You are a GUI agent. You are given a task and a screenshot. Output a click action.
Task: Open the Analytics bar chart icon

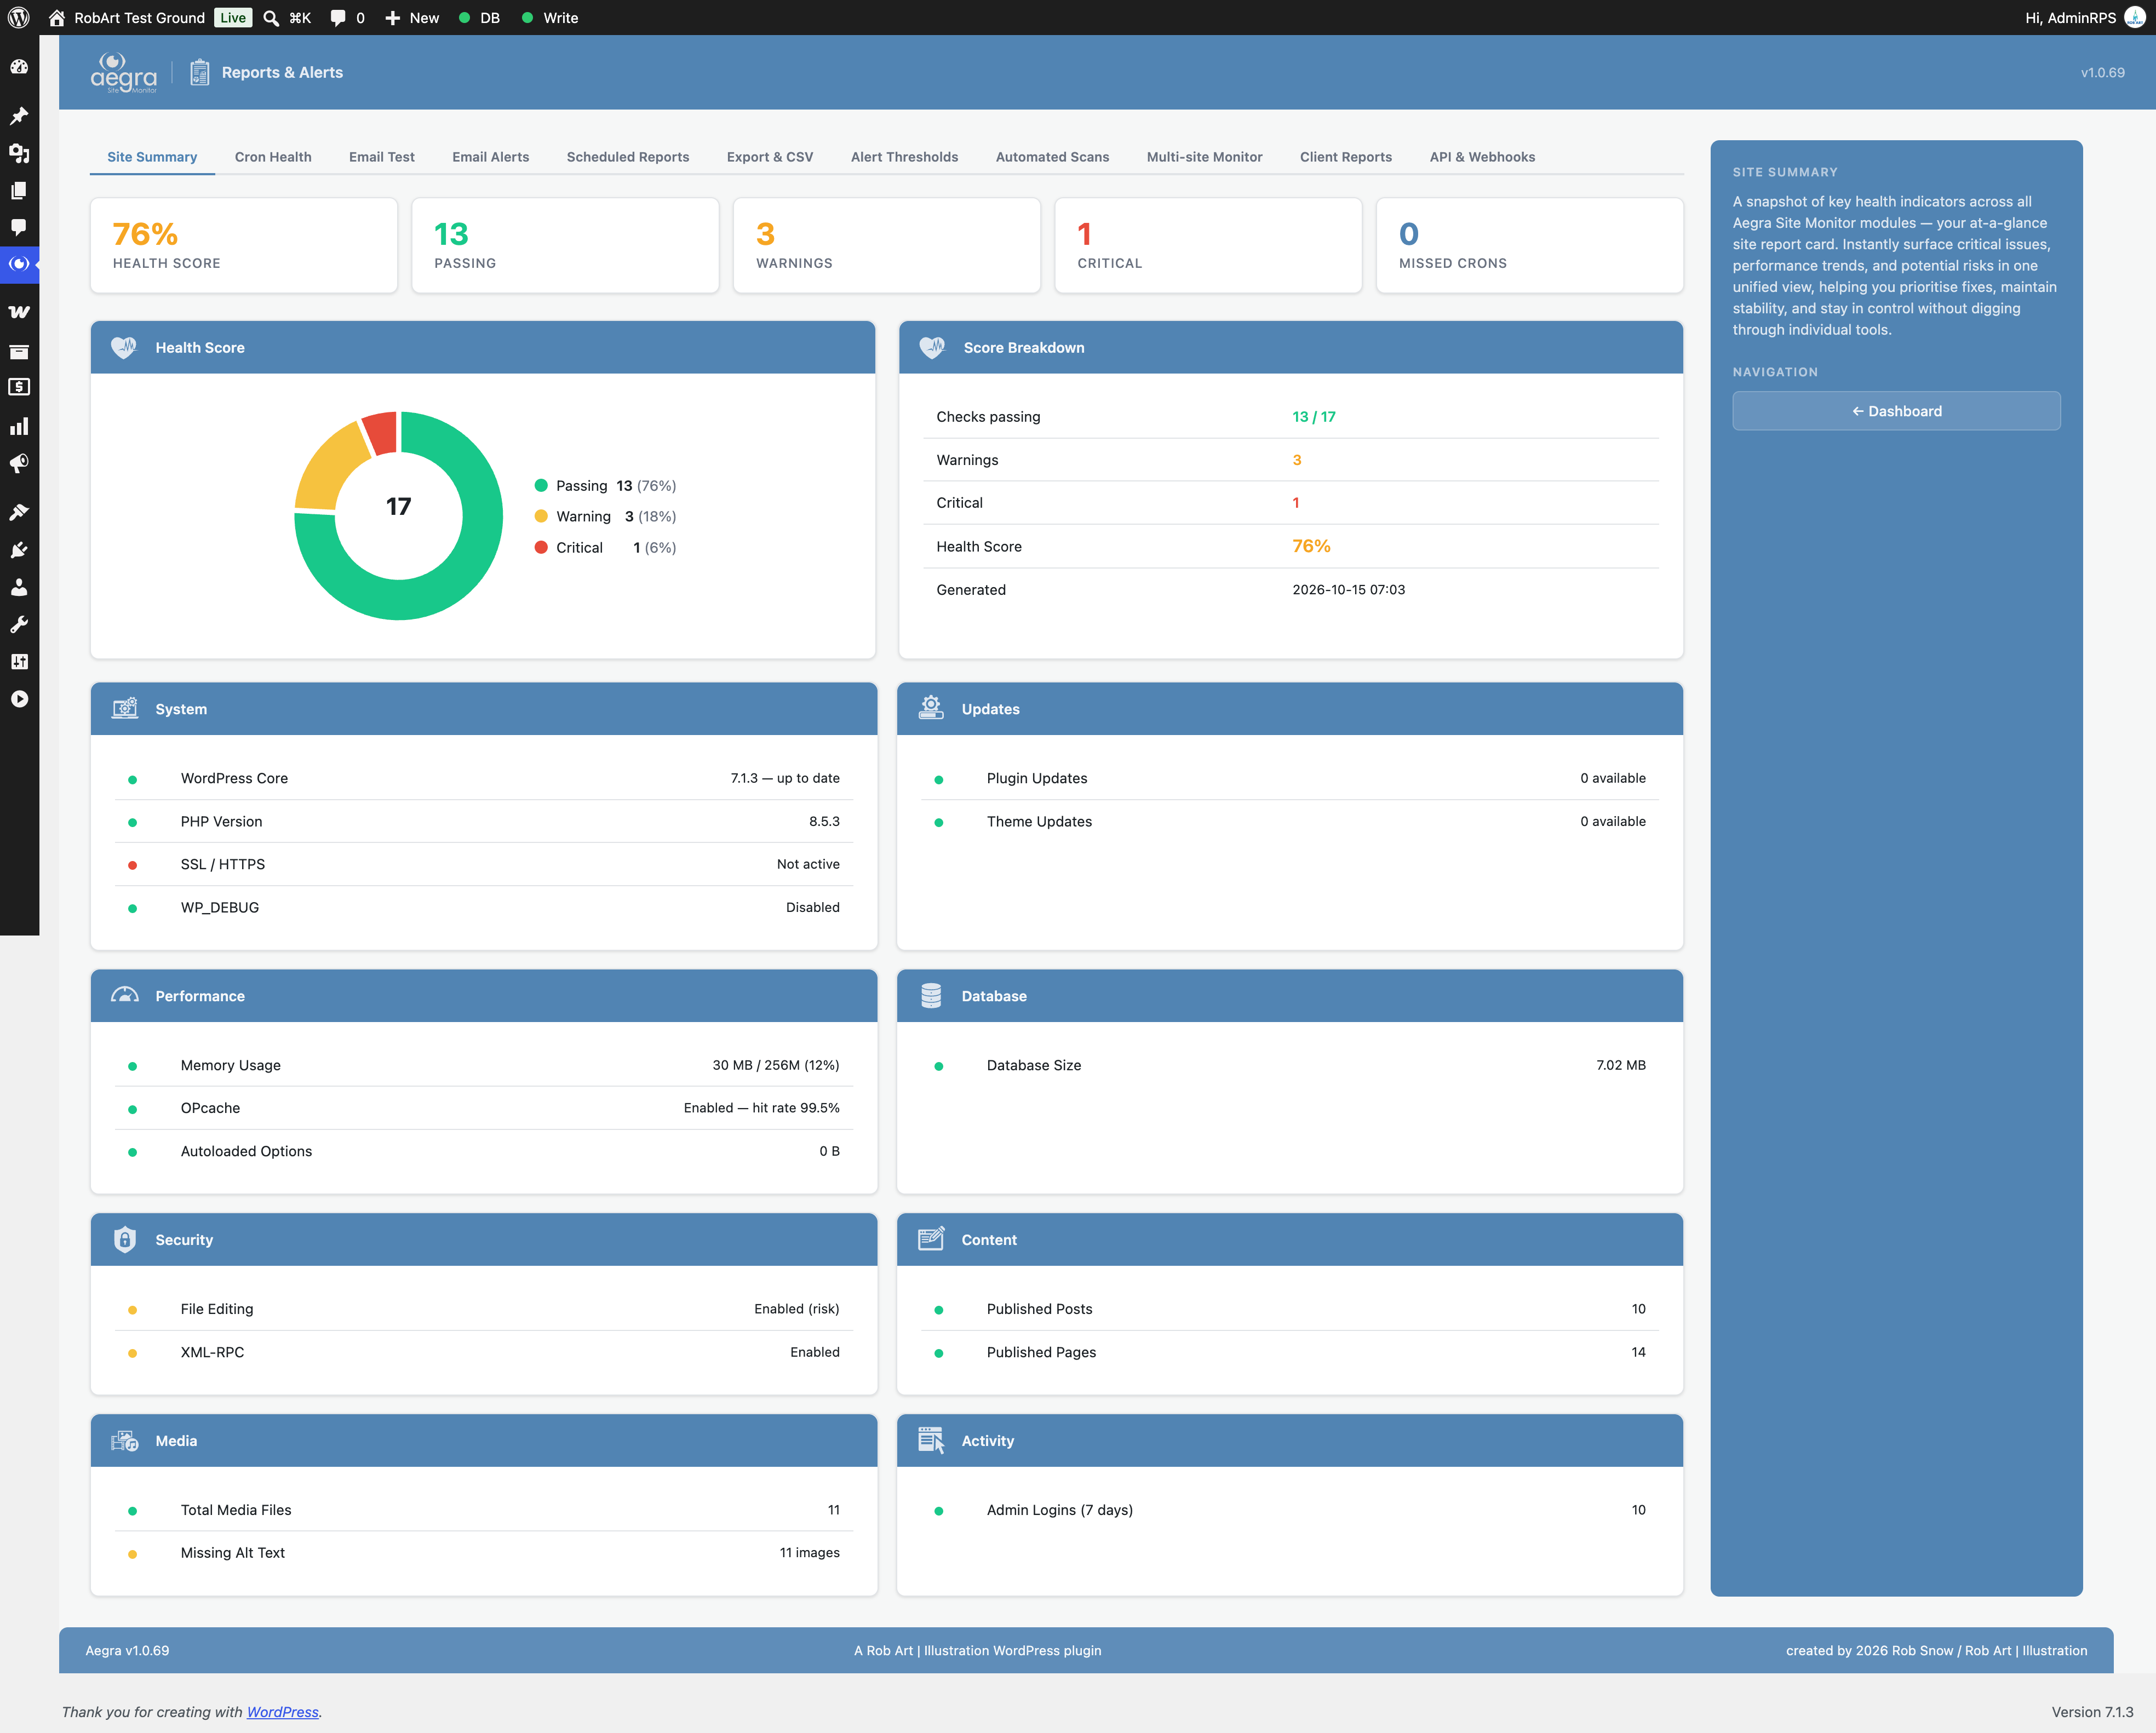[19, 427]
